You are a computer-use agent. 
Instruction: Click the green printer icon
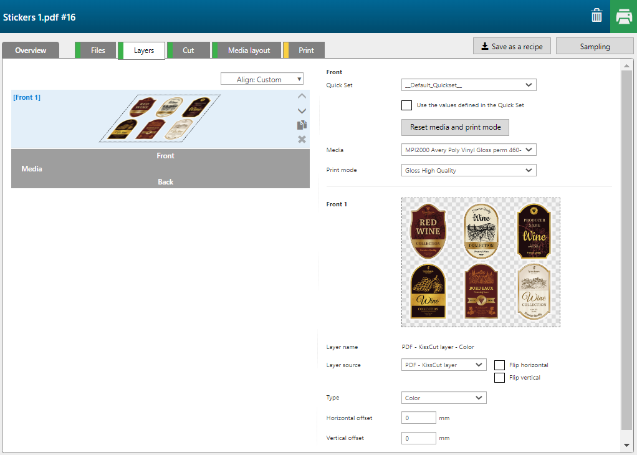tap(624, 17)
